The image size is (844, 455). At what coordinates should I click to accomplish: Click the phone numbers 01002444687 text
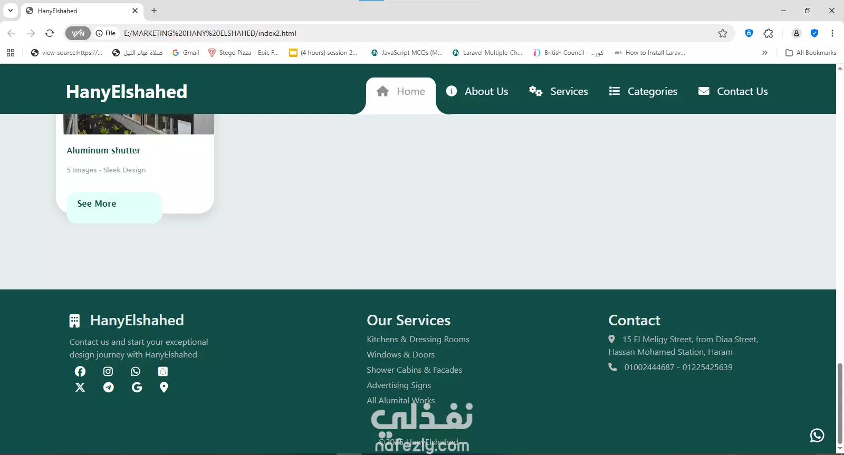(x=678, y=367)
